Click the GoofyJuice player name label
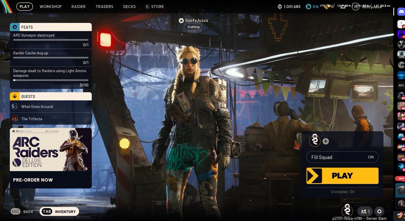This screenshot has height=221, width=405. 197,21
